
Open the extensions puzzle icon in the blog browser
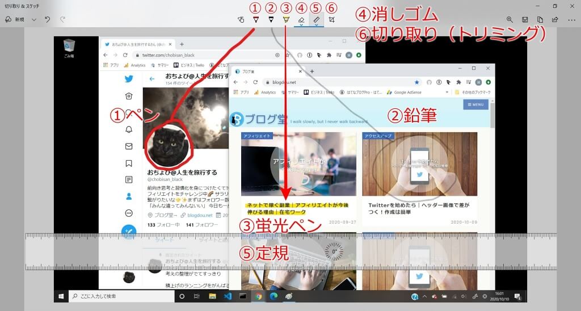458,82
